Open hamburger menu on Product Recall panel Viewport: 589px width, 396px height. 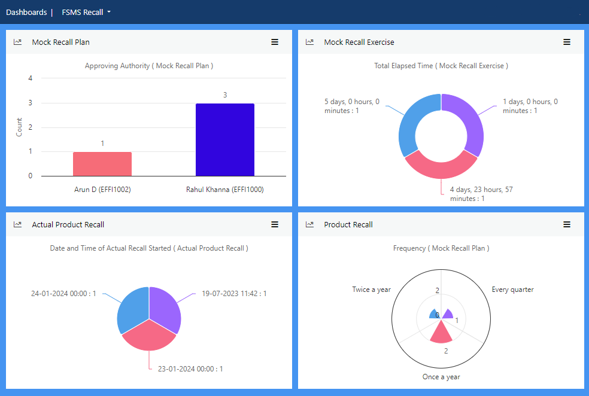click(x=567, y=224)
